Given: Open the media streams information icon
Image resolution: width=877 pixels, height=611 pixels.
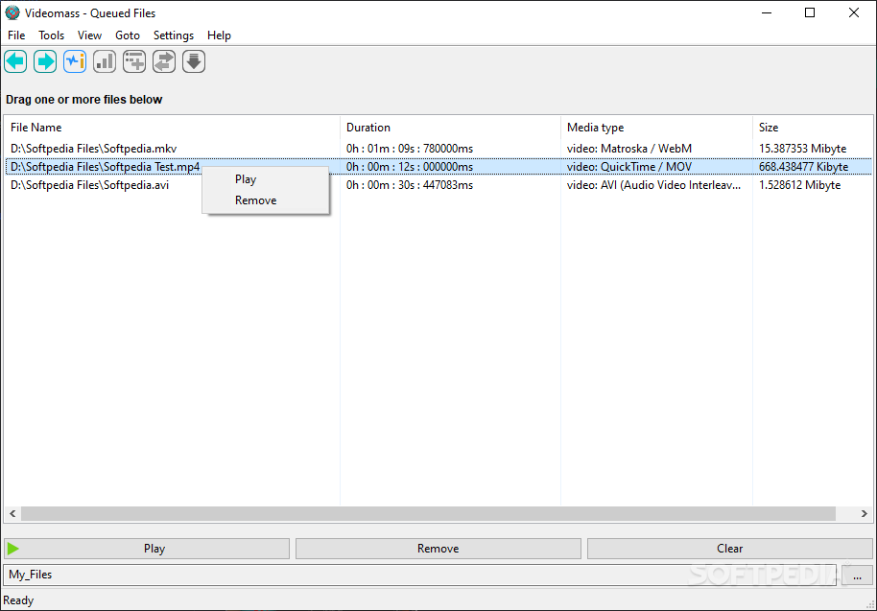Looking at the screenshot, I should pyautogui.click(x=75, y=61).
